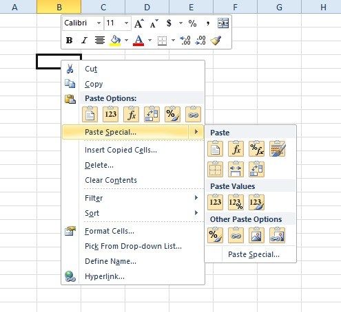The width and height of the screenshot is (341, 312).
Task: Open the Calibri font name dropdown
Action: tap(99, 23)
